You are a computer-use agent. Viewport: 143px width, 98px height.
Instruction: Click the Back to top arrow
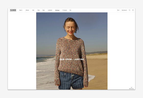click(132, 88)
